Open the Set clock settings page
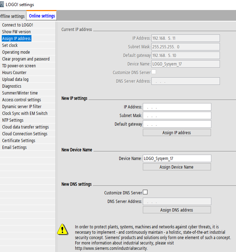Screen dimensions: 236x252 [x=10, y=45]
